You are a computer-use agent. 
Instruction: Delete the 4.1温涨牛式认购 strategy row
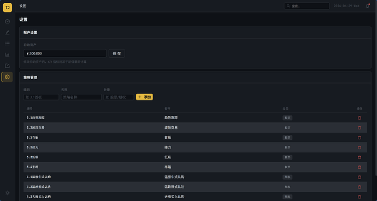tap(360, 177)
